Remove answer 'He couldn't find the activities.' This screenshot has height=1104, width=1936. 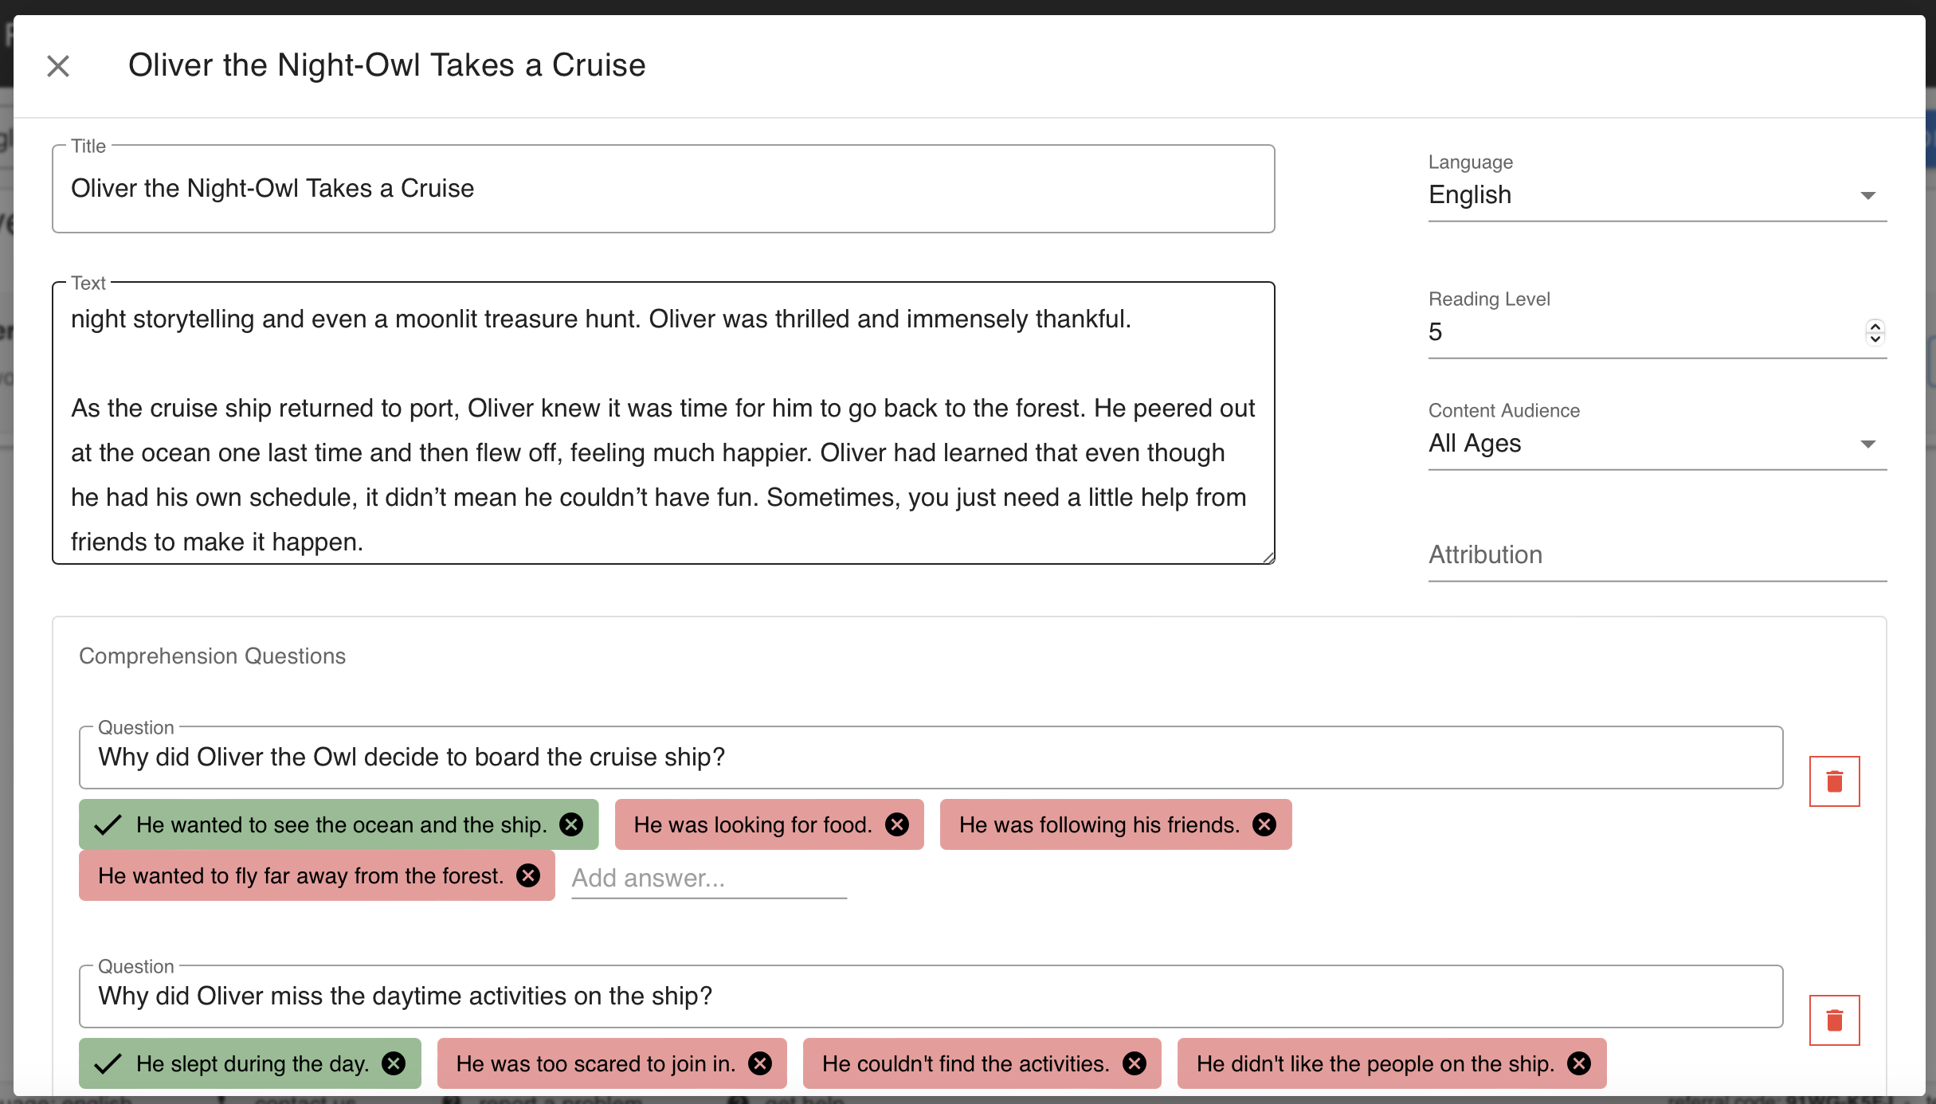click(1135, 1063)
